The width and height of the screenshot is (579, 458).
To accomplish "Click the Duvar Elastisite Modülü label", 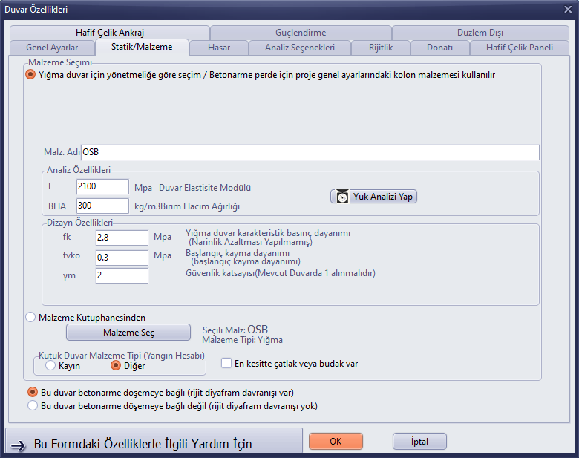I will (x=205, y=188).
